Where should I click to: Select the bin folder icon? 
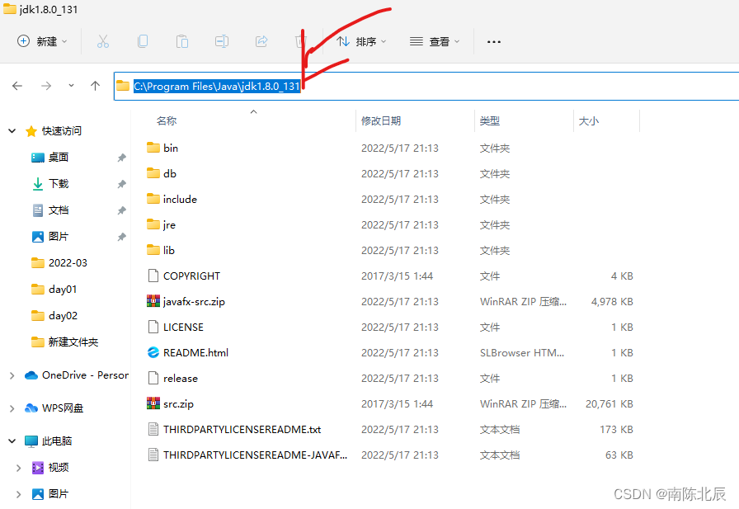pos(153,148)
